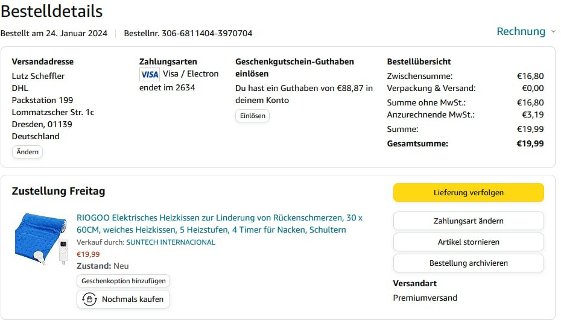The image size is (561, 326).
Task: Cancel item with Artikel stornieren
Action: pos(468,242)
